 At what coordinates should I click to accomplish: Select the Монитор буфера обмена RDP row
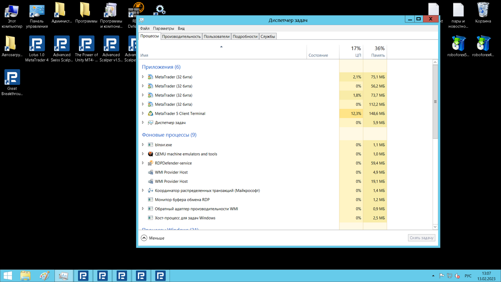pyautogui.click(x=263, y=200)
